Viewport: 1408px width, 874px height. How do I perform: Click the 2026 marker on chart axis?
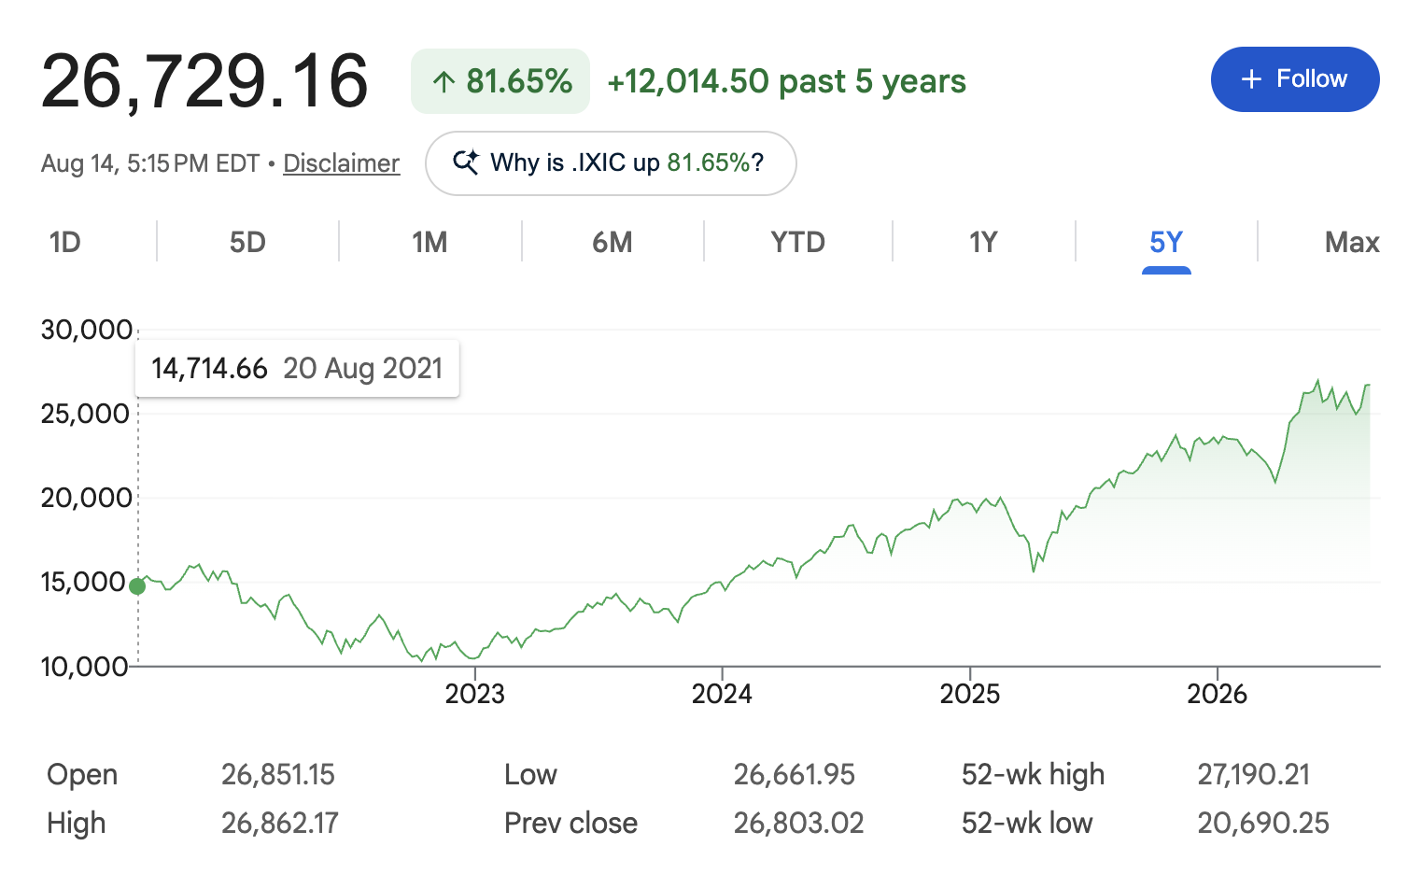click(1217, 694)
